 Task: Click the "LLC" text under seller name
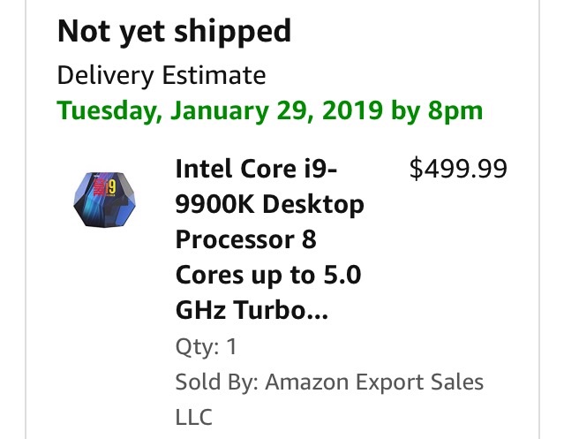point(193,417)
